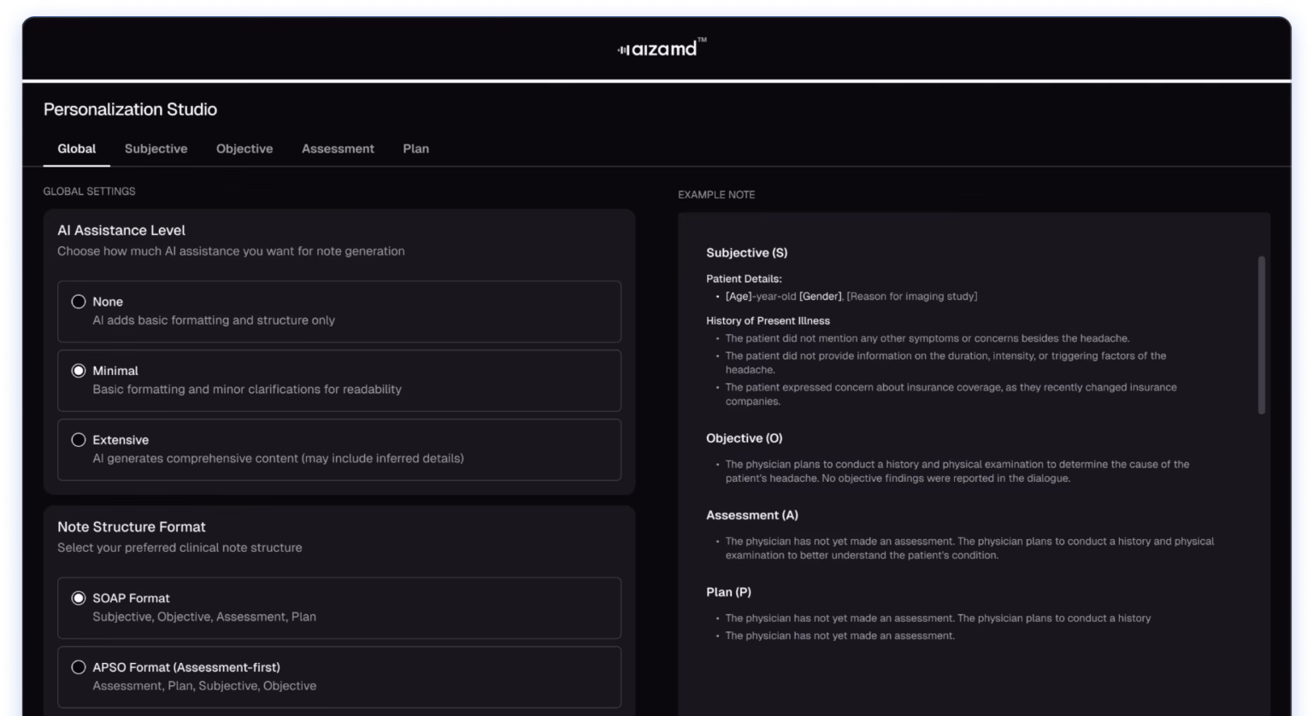Select the None AI assistance radio button
The width and height of the screenshot is (1313, 716).
tap(79, 302)
